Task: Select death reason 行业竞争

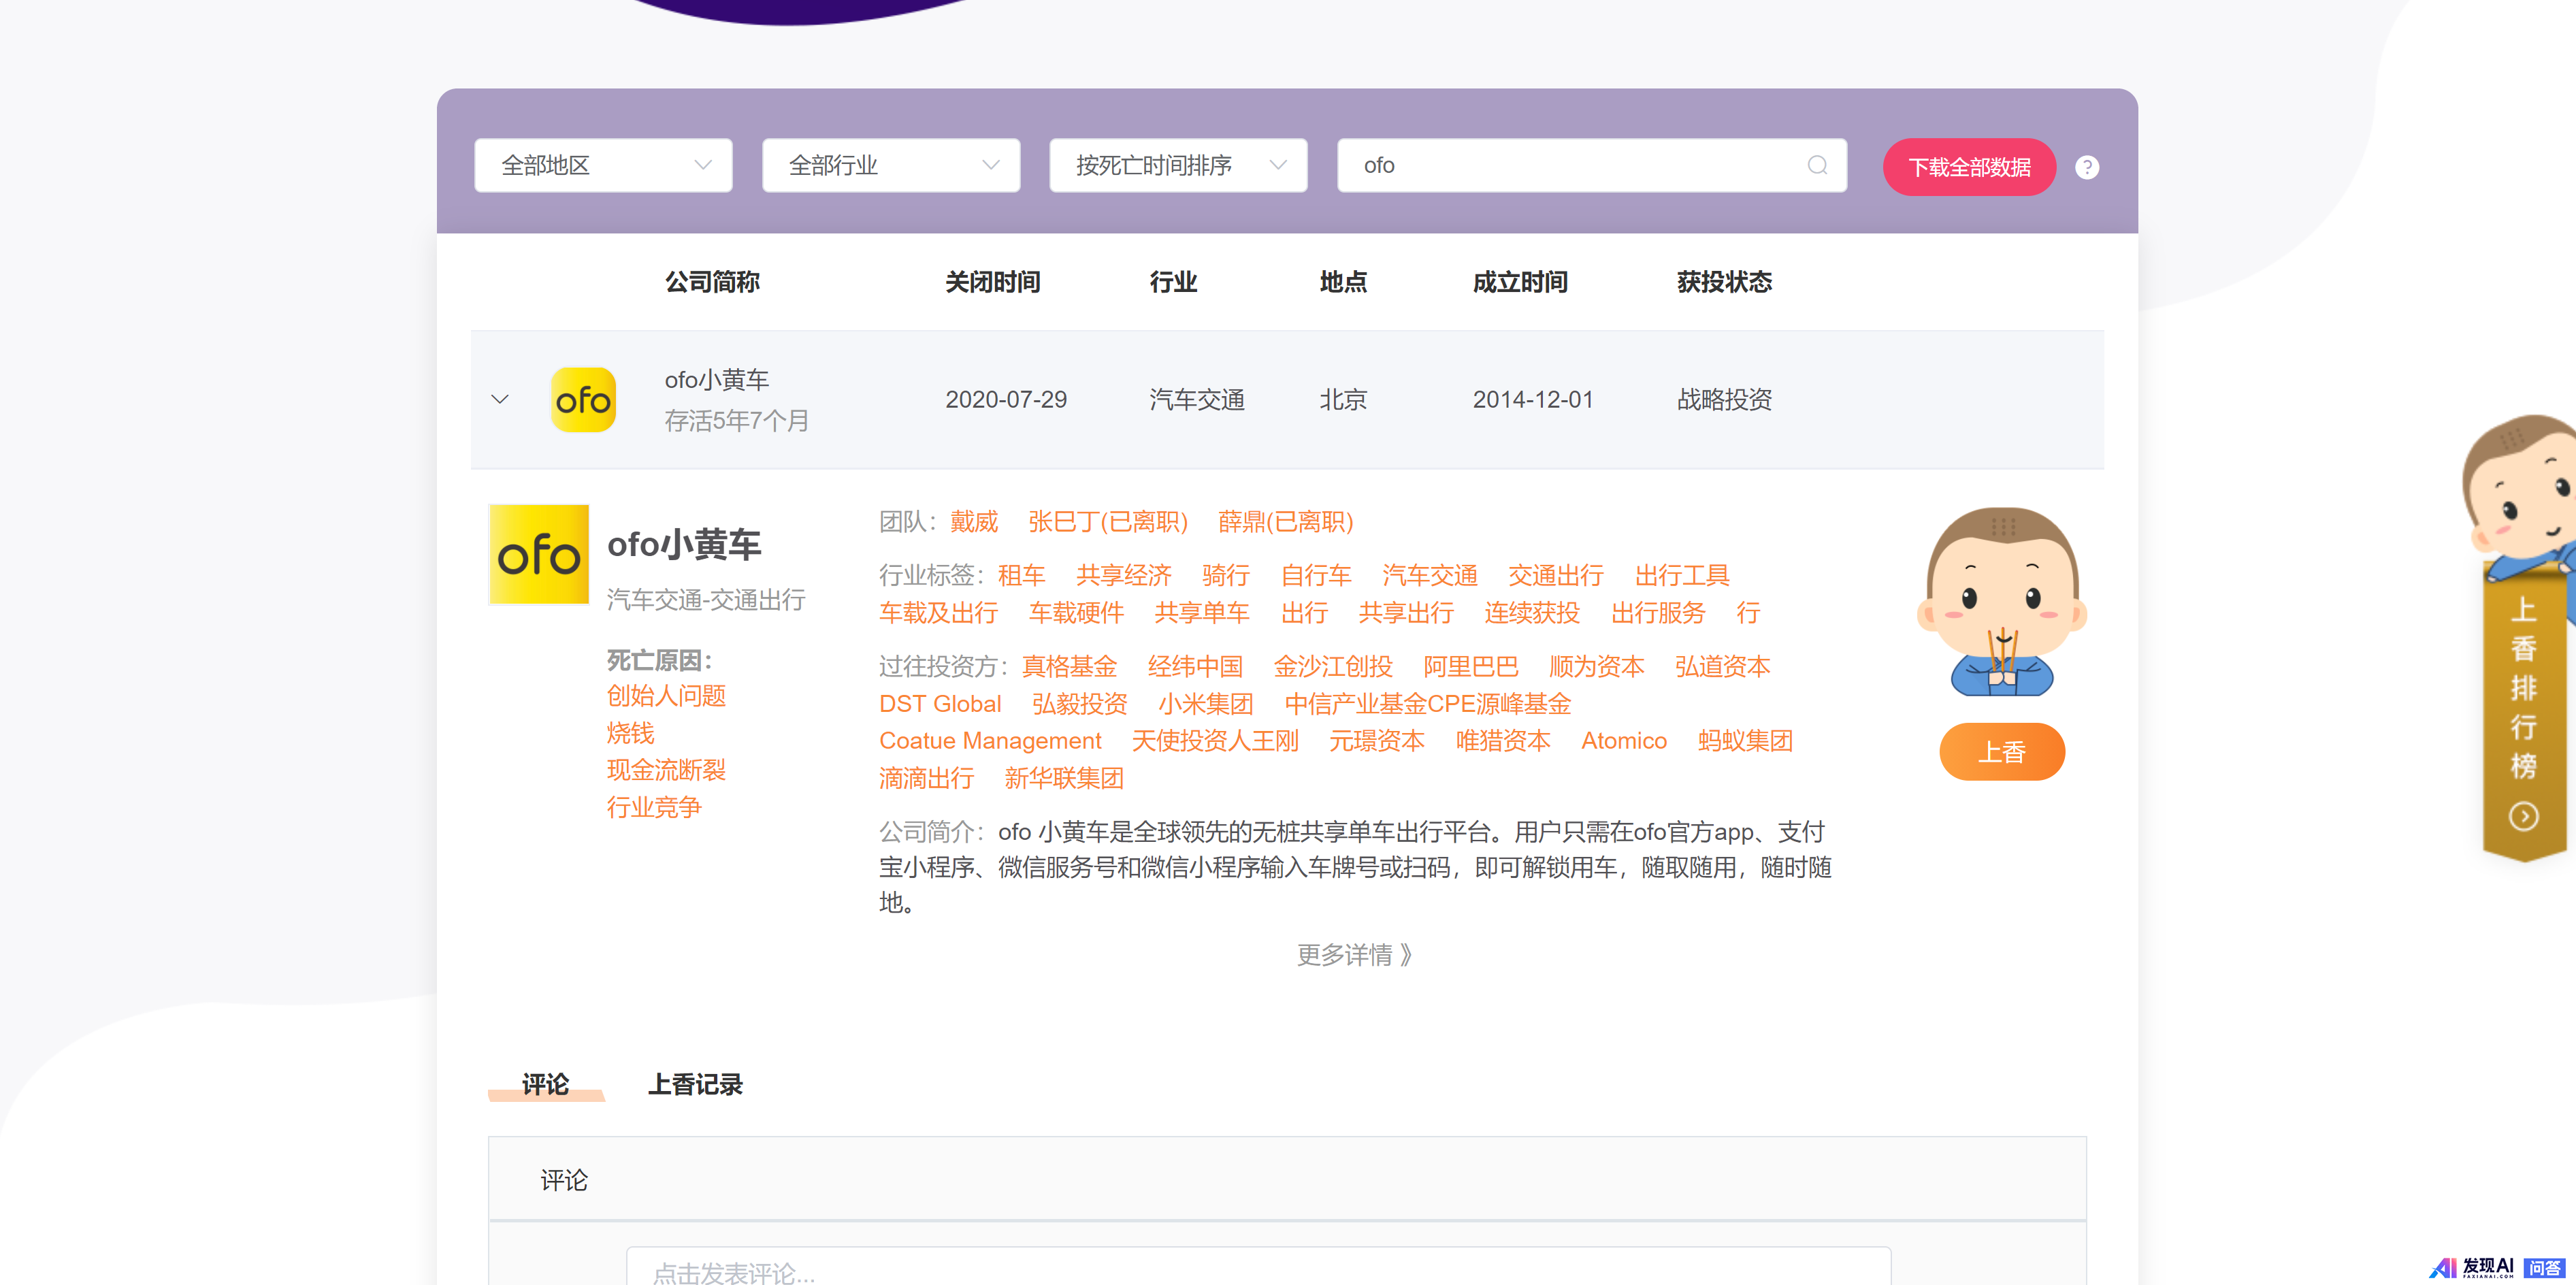Action: 654,807
